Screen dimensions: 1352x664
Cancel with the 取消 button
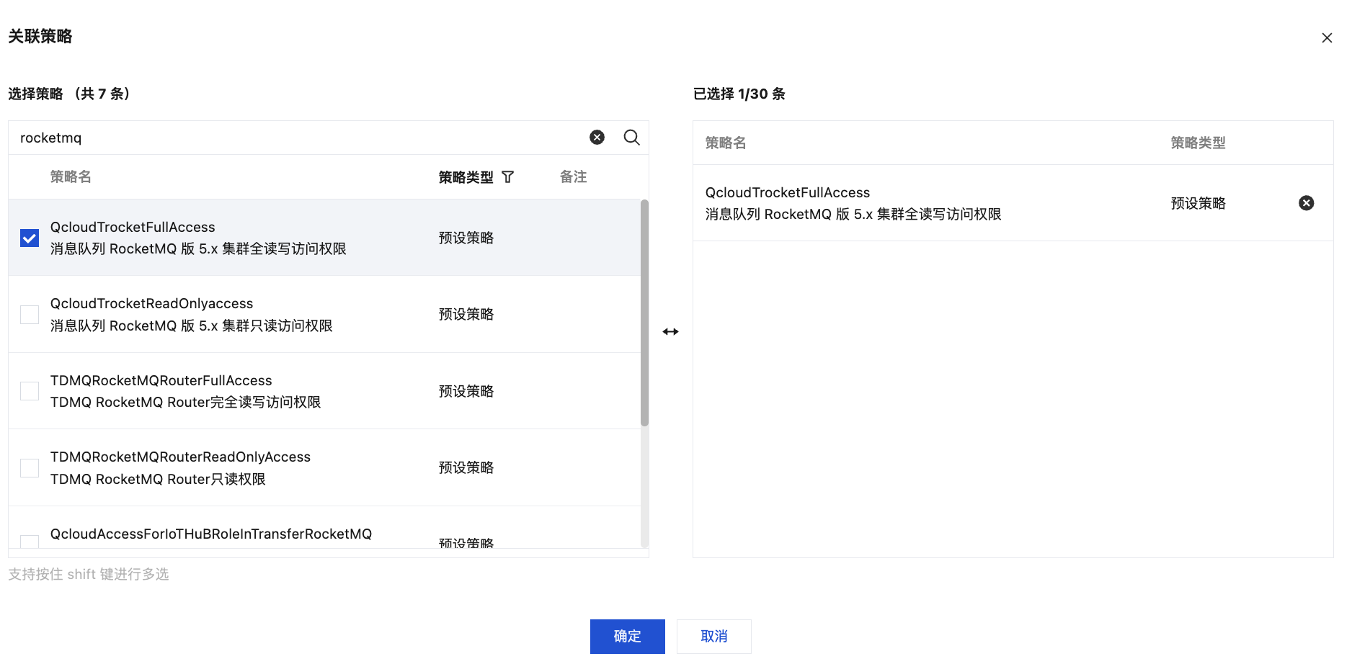click(713, 637)
